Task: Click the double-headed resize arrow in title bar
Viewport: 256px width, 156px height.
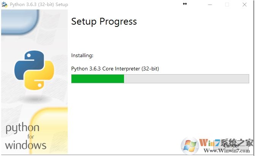Action: tap(185, 4)
